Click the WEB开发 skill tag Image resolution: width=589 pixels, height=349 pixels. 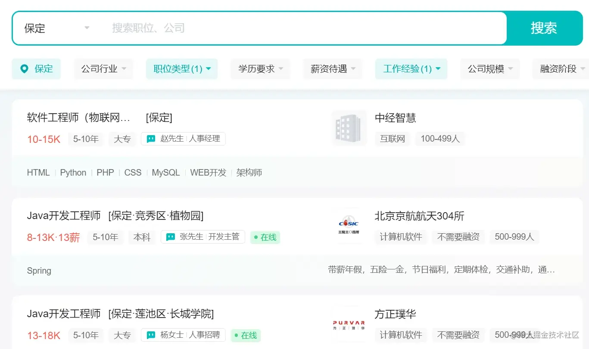(208, 173)
